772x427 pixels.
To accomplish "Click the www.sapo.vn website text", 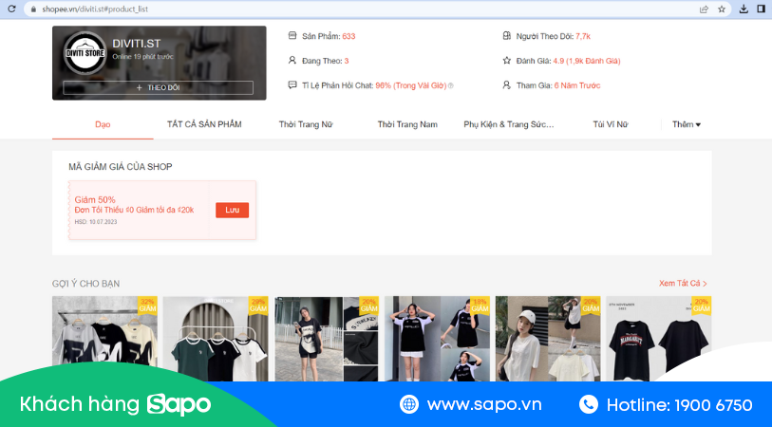I will [x=484, y=404].
